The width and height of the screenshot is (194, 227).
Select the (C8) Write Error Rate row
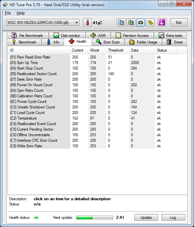coord(93,146)
